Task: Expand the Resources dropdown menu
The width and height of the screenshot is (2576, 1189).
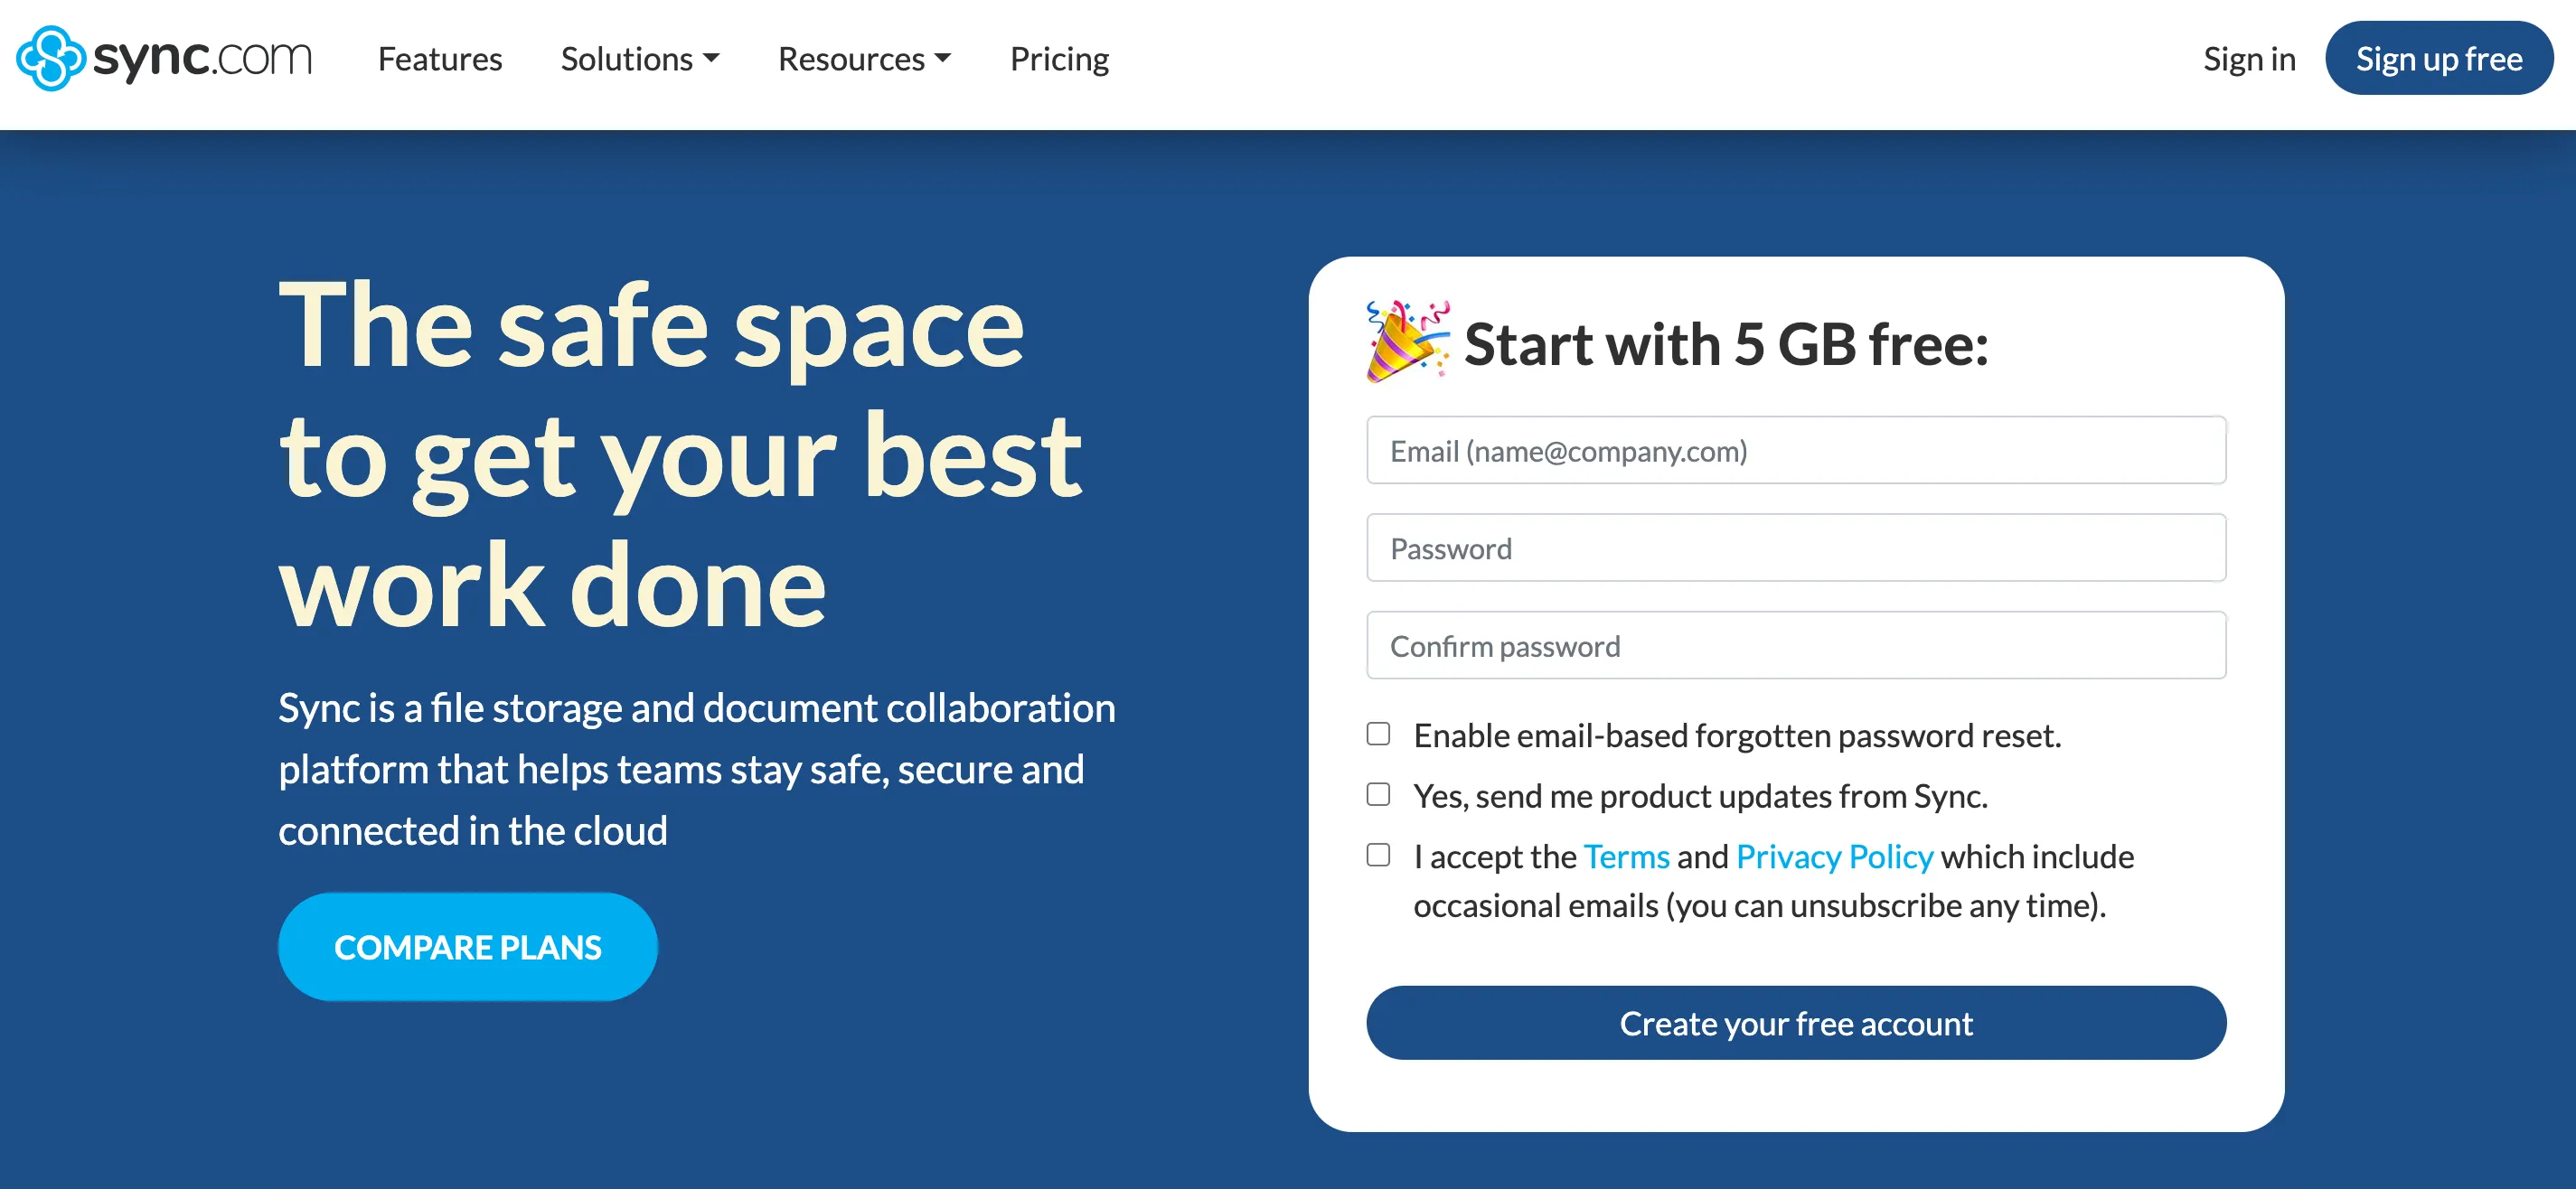Action: [x=864, y=59]
